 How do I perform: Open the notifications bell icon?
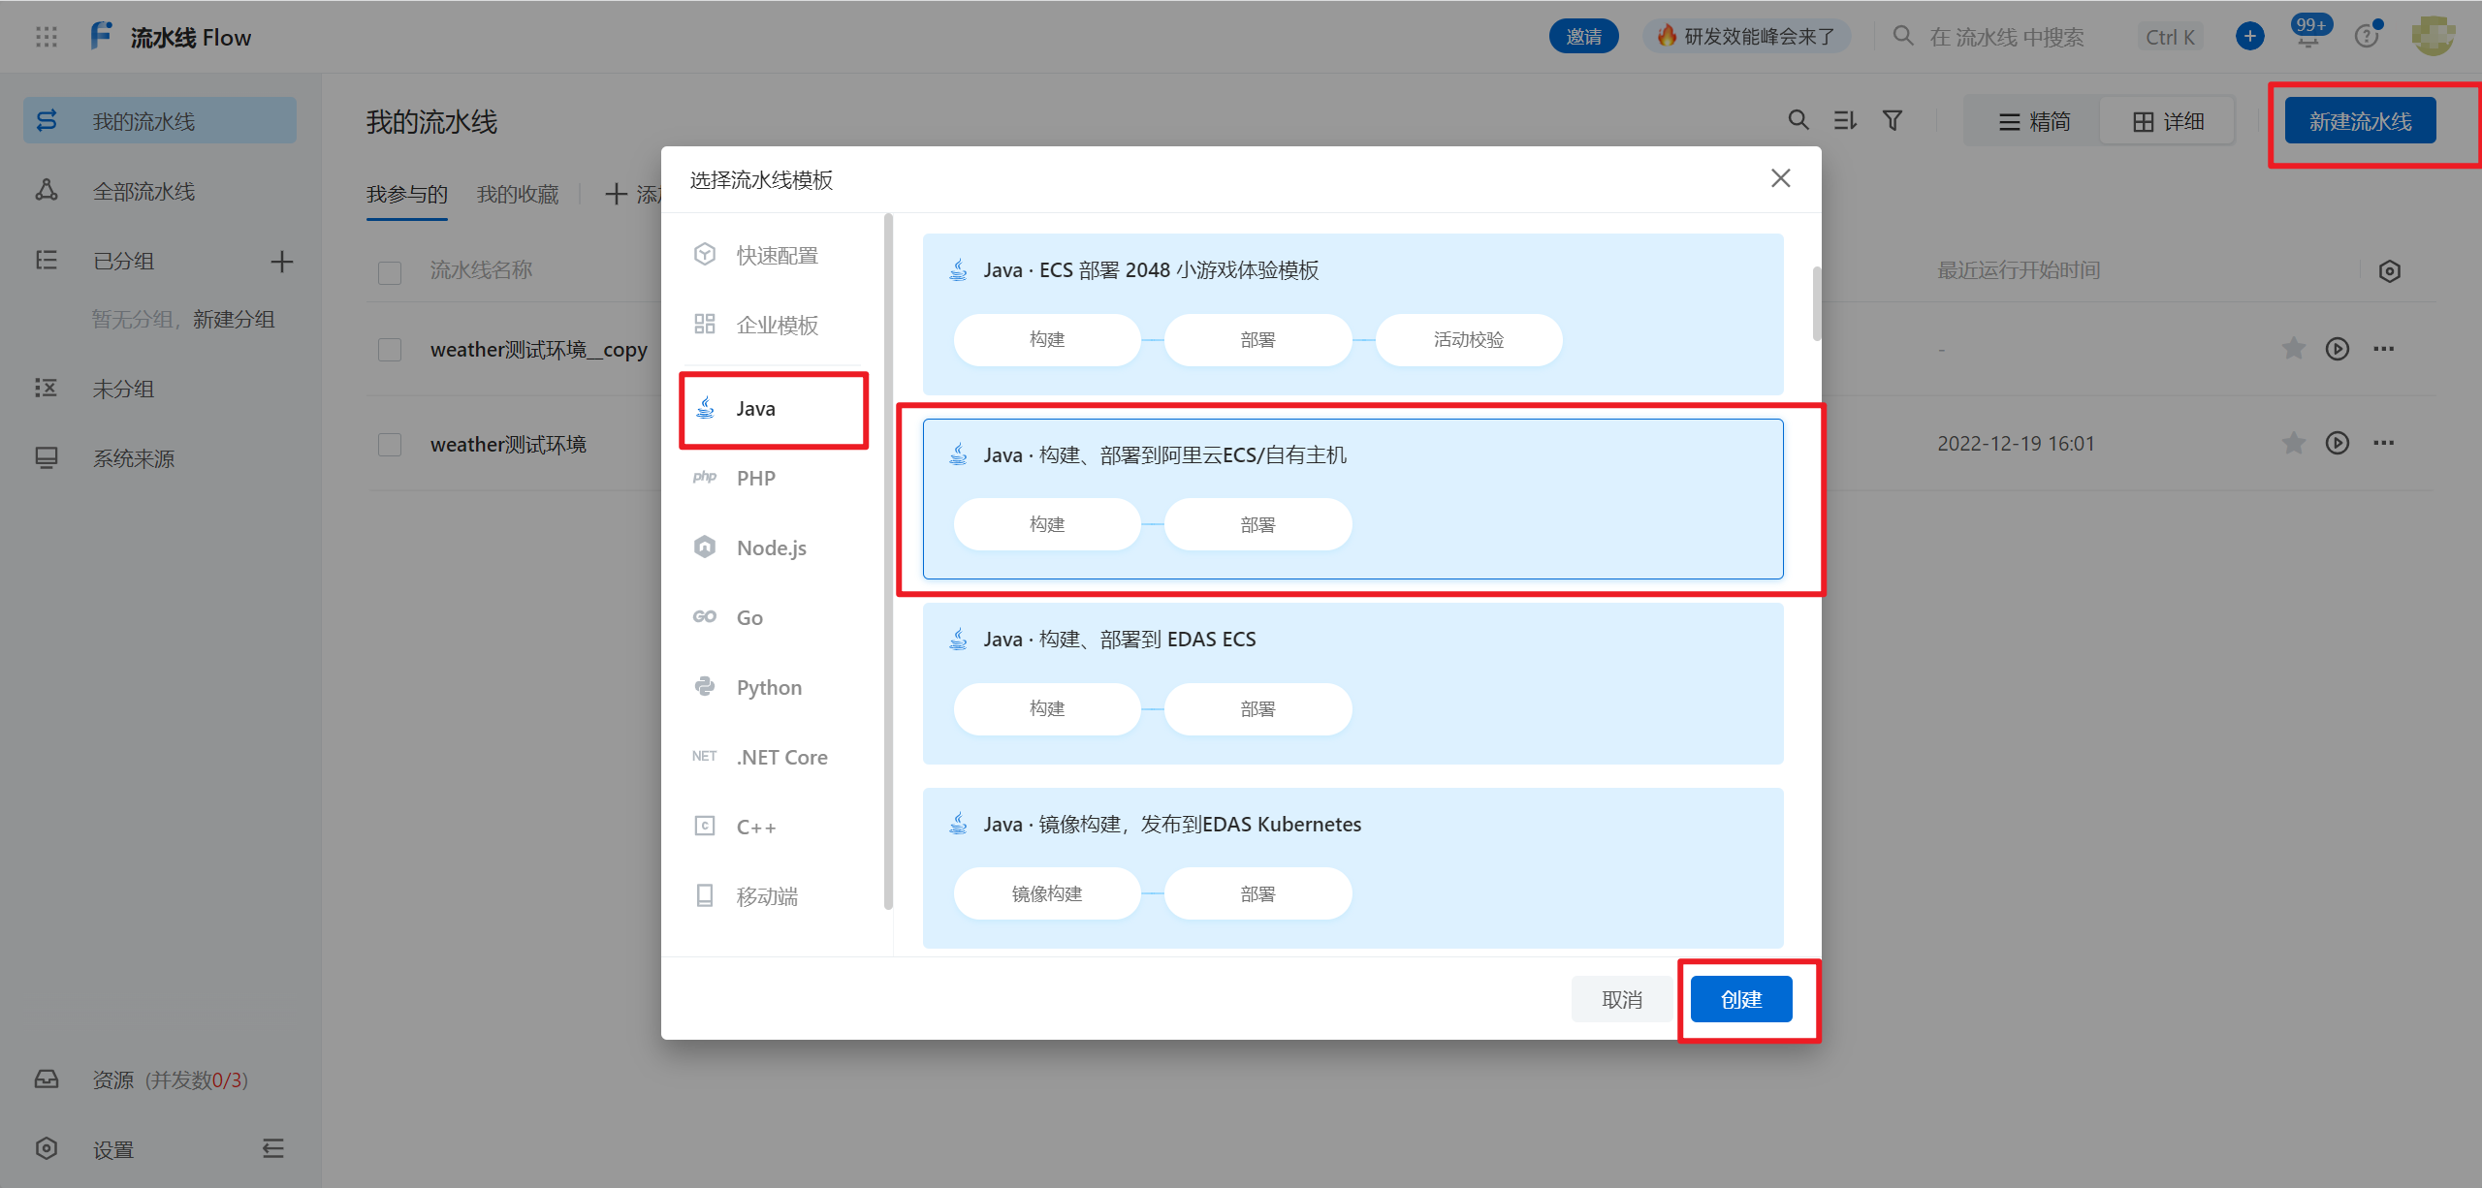[2308, 37]
